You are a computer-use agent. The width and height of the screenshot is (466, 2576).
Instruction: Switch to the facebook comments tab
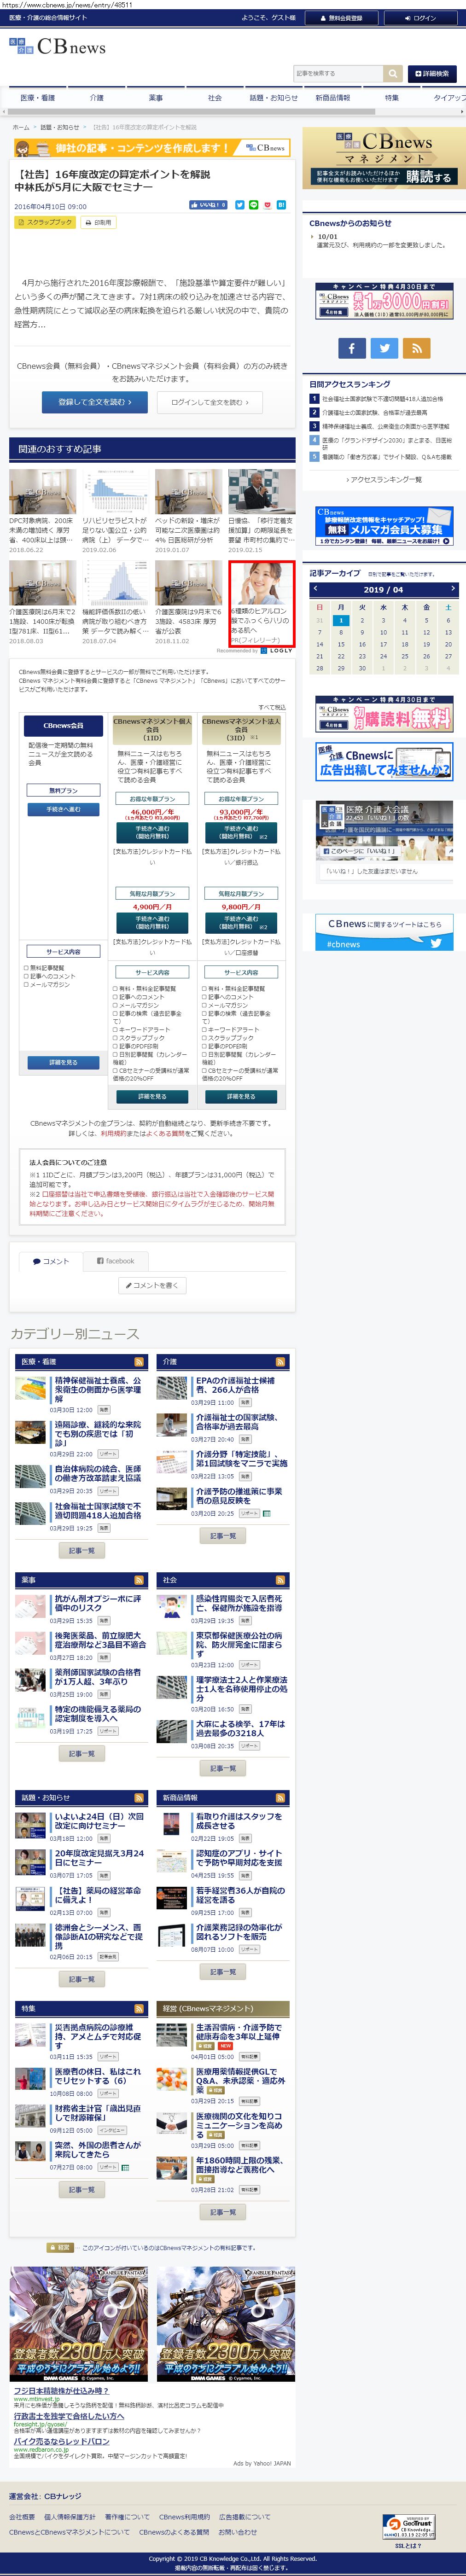click(115, 1261)
